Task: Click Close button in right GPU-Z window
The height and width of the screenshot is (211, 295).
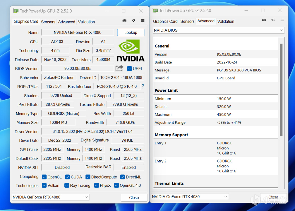Action: pos(273,197)
